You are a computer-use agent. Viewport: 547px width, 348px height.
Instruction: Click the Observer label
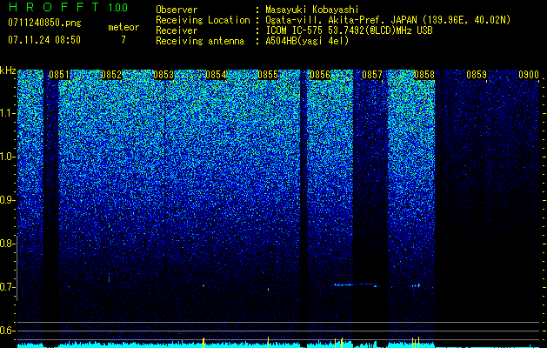point(177,10)
